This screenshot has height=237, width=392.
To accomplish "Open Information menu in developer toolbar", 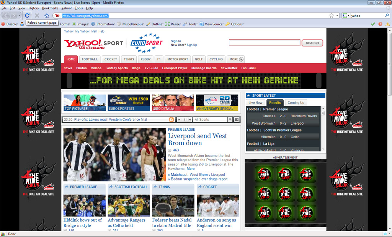I will point(103,24).
